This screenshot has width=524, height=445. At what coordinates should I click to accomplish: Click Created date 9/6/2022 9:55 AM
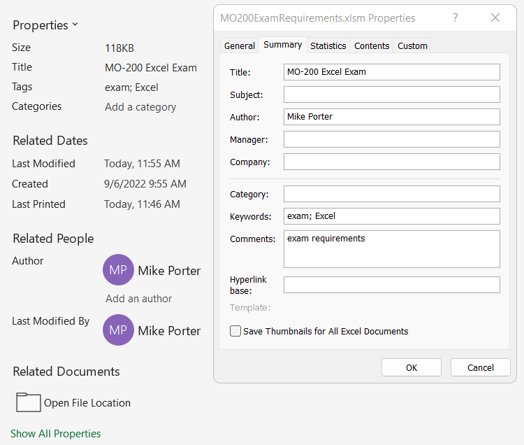pos(145,184)
